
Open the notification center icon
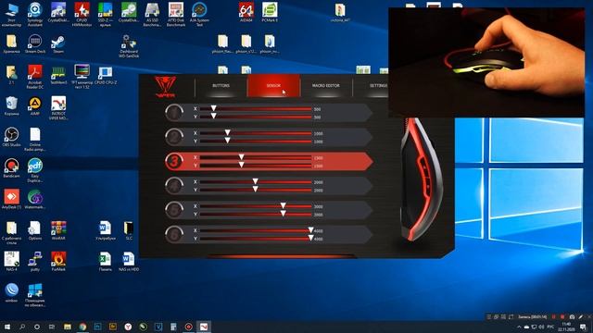pyautogui.click(x=583, y=327)
